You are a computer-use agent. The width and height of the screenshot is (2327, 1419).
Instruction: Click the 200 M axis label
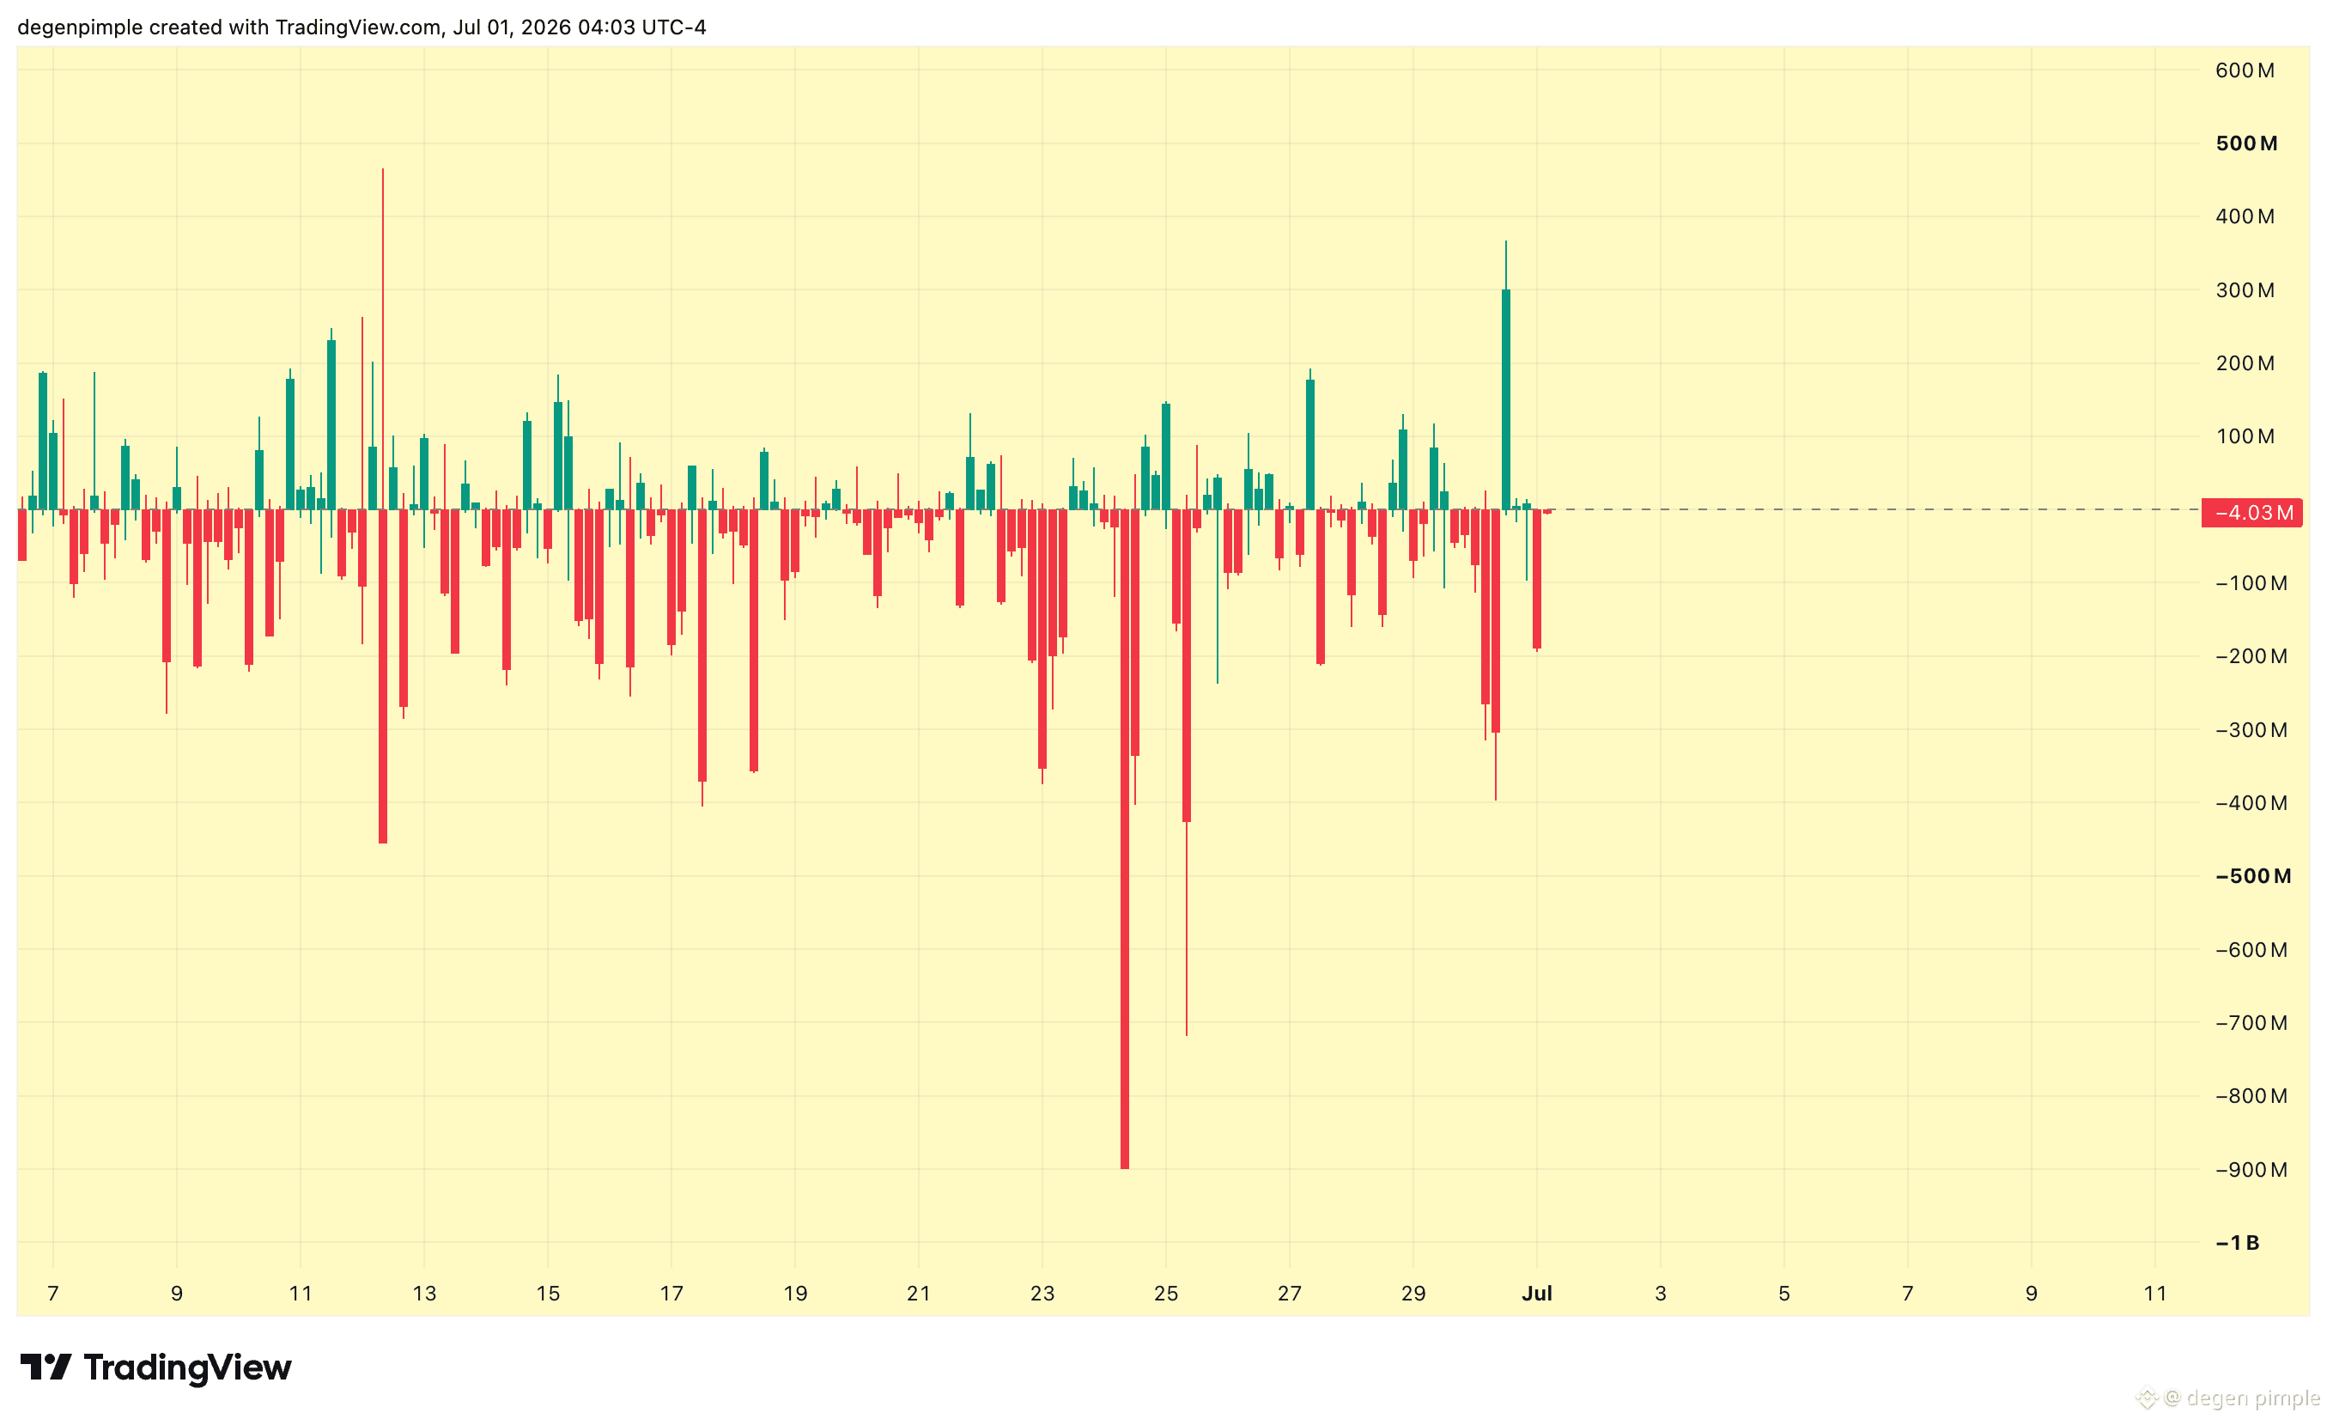point(2245,362)
